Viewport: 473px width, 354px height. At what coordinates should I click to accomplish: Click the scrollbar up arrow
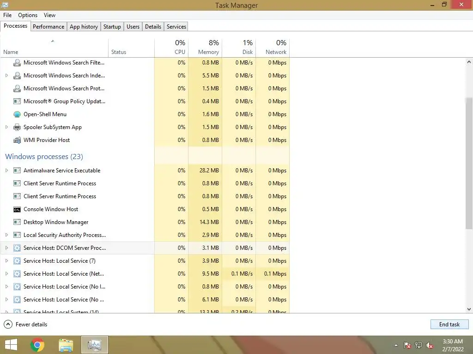pos(469,62)
